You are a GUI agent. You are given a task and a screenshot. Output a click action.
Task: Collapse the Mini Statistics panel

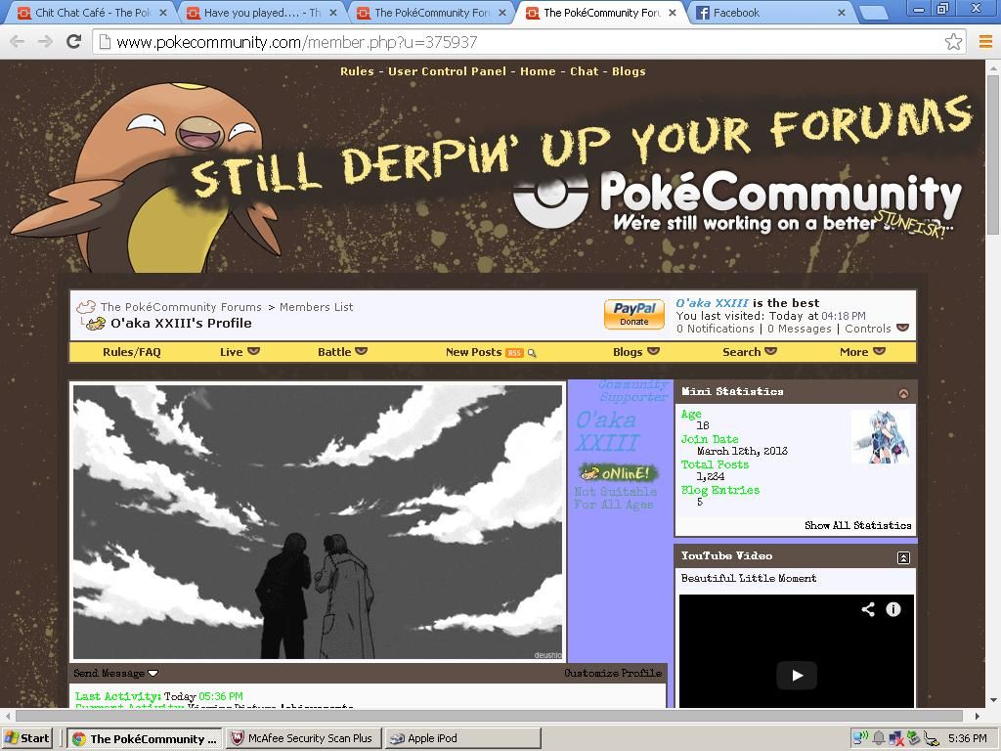point(903,393)
